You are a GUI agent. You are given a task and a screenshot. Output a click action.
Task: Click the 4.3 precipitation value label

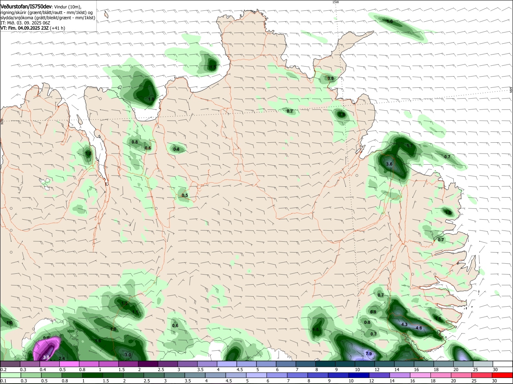[x=404, y=324]
